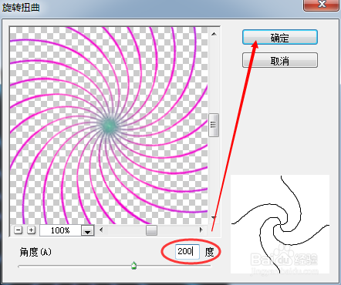Image resolution: width=341 pixels, height=285 pixels.
Task: Focus the angle input showing 200
Action: click(187, 251)
